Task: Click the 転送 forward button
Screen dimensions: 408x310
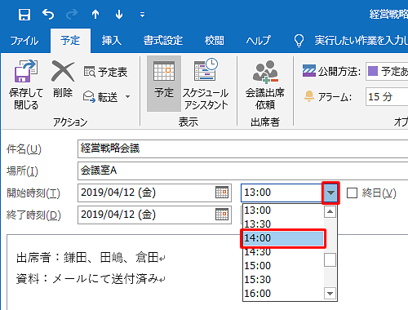Action: click(x=100, y=97)
